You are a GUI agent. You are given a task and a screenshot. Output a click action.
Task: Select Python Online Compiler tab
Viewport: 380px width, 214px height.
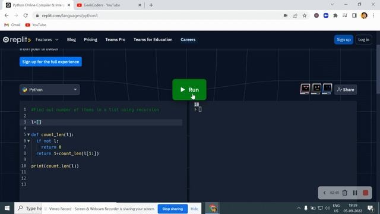click(38, 5)
